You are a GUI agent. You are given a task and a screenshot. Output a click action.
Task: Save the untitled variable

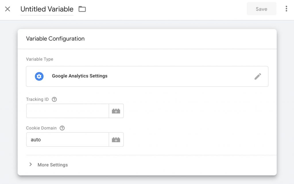coord(261,9)
